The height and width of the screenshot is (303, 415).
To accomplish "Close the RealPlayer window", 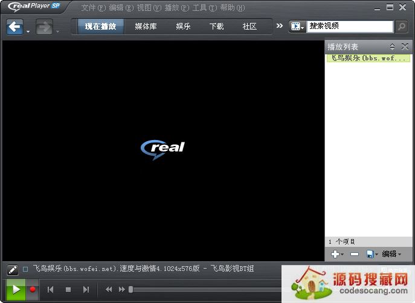I will point(403,7).
